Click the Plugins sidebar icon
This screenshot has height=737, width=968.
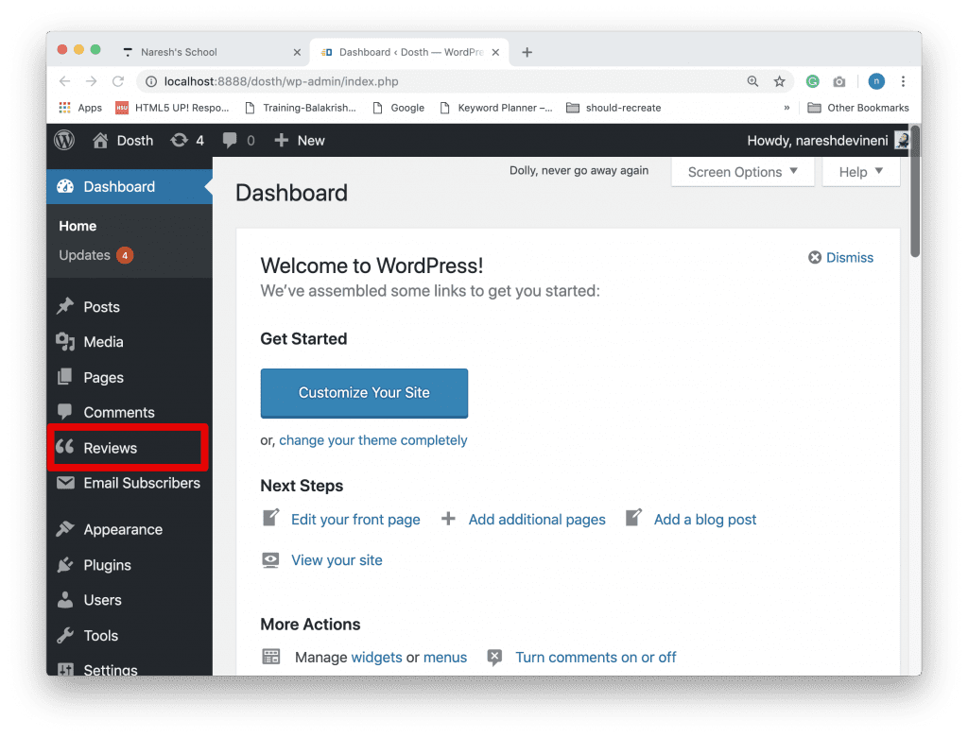pyautogui.click(x=65, y=565)
